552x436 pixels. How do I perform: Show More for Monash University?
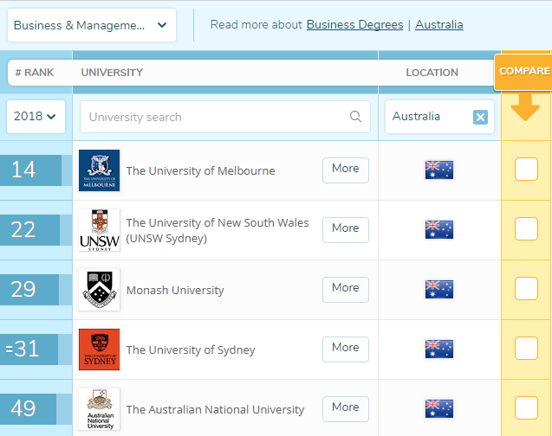(x=346, y=290)
